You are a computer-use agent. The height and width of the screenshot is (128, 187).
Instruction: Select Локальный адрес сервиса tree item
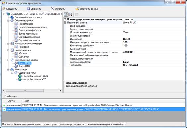[29, 17]
